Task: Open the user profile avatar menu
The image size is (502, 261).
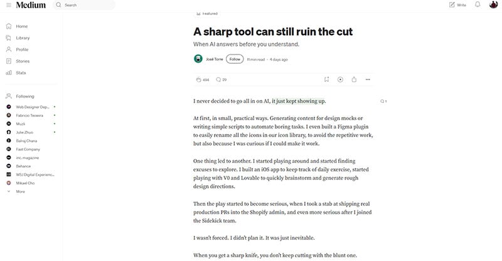Action: pyautogui.click(x=494, y=5)
